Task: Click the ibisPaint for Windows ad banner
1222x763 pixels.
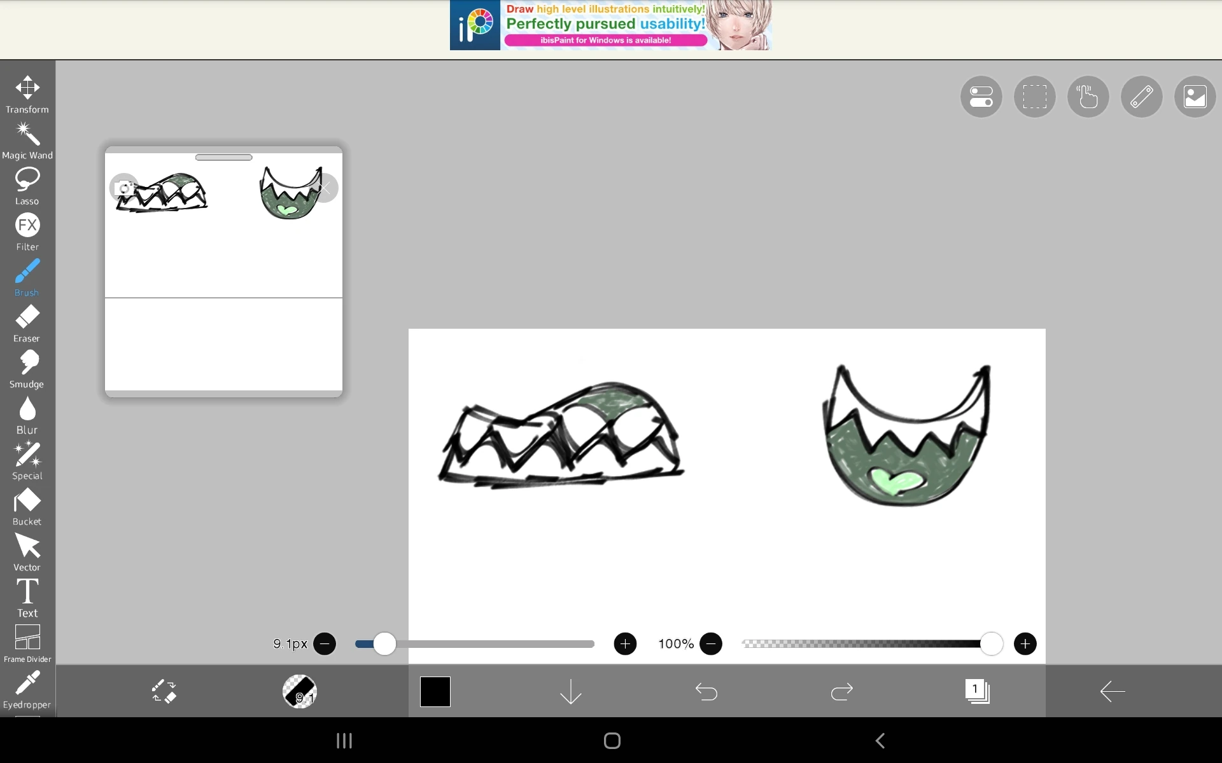Action: [x=610, y=25]
